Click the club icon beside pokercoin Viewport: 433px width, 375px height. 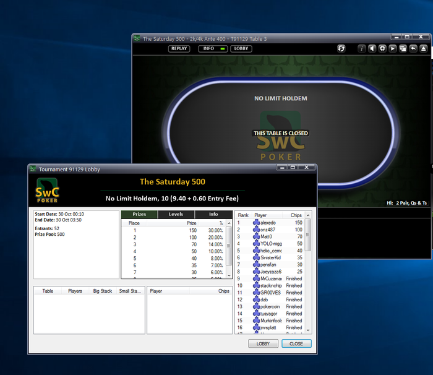tap(256, 306)
